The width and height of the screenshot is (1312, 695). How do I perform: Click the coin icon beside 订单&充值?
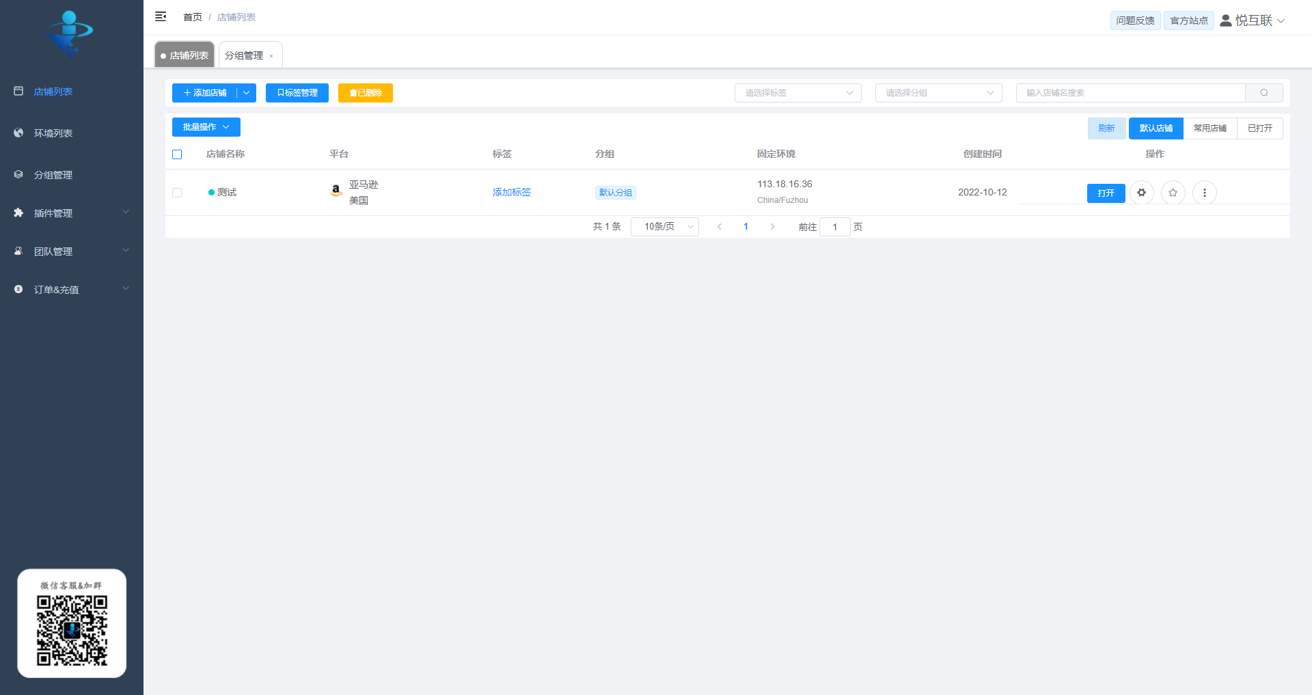(x=18, y=289)
